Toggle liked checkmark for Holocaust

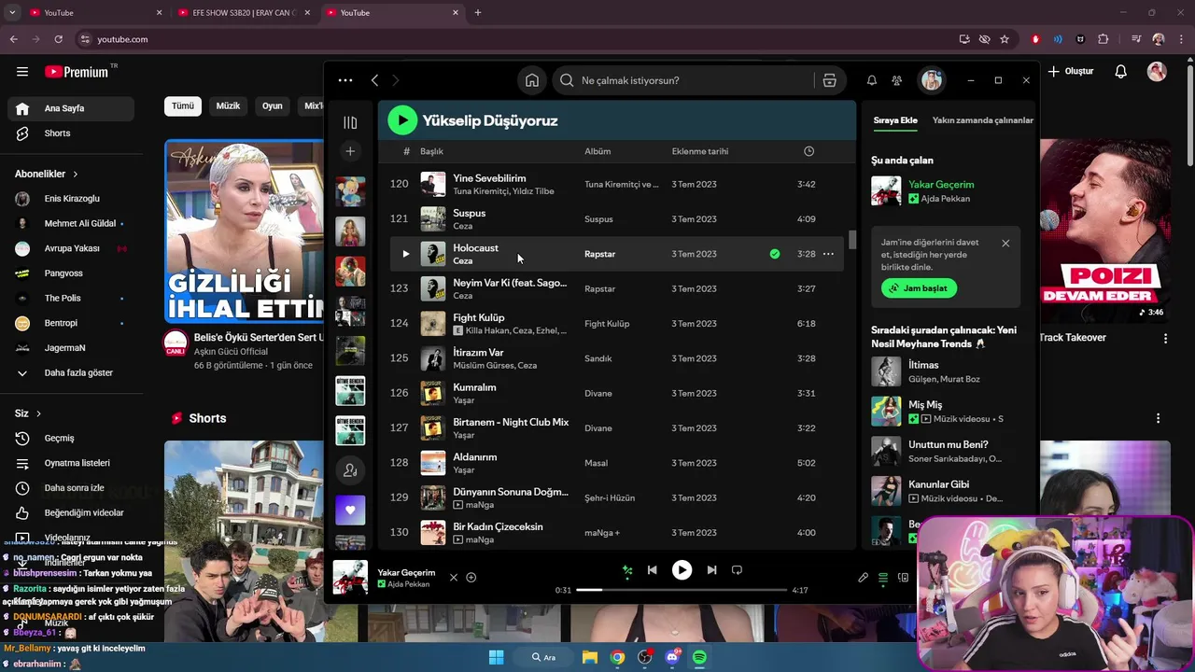point(774,254)
